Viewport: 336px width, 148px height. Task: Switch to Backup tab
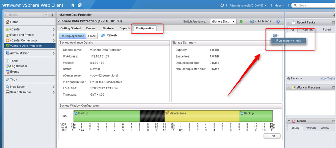[x=91, y=28]
